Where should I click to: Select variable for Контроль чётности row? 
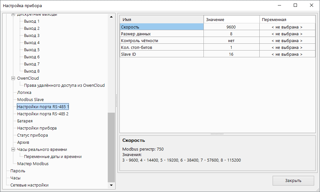(287, 41)
